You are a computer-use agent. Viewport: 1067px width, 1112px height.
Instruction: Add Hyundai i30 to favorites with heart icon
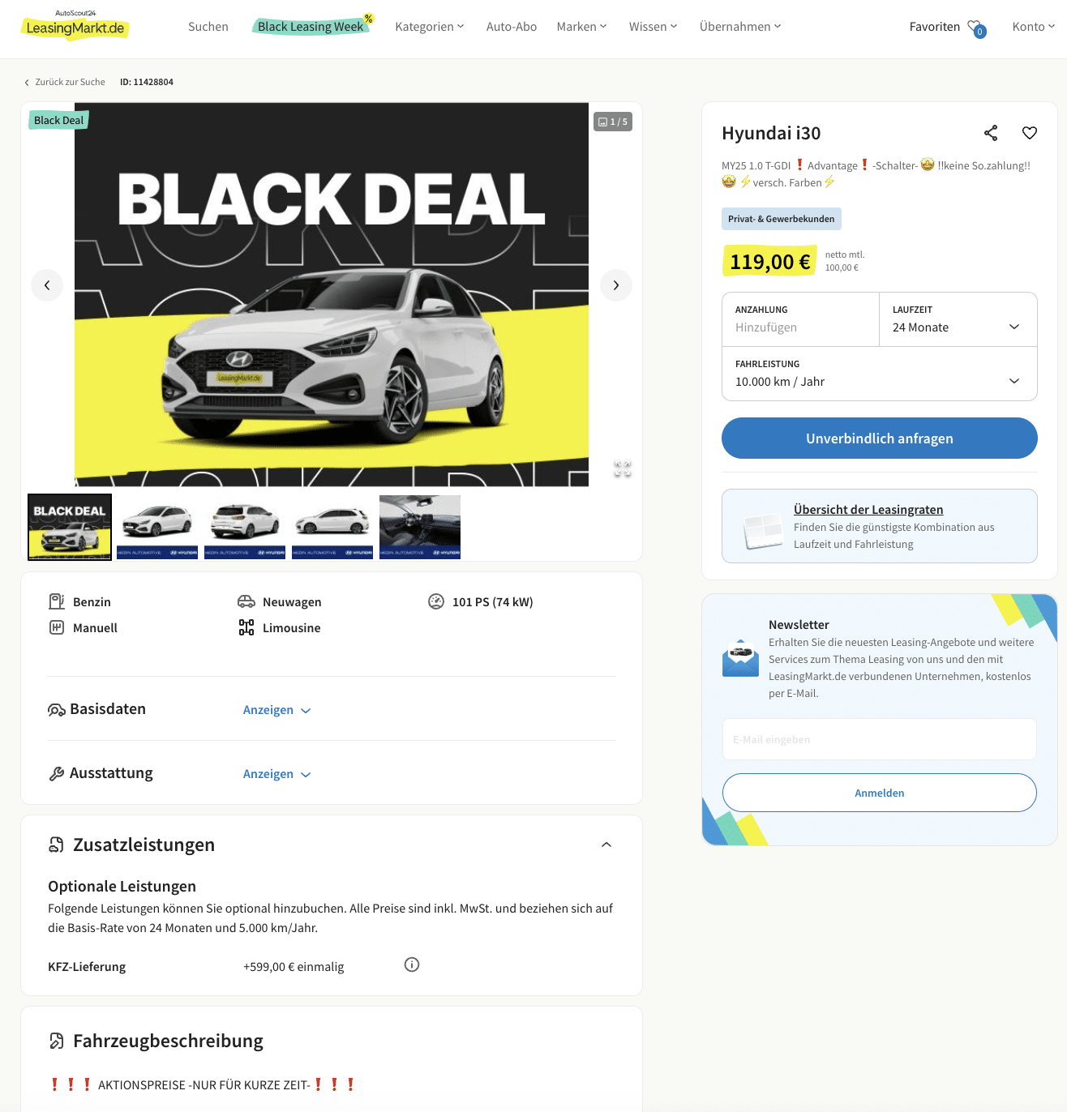(1030, 133)
